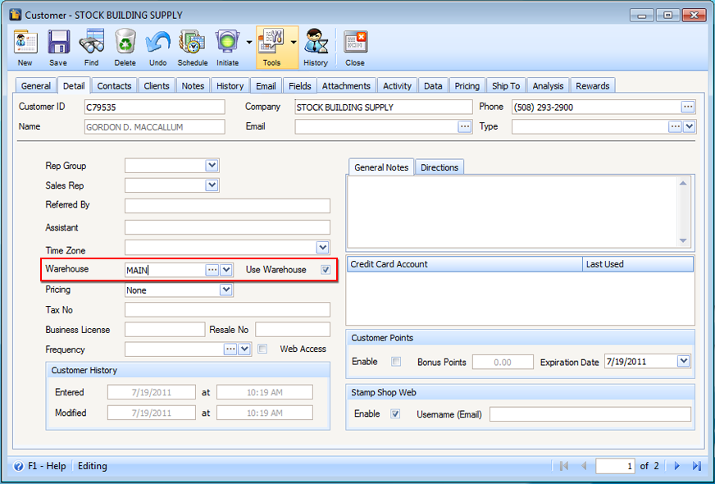The image size is (715, 484).
Task: Open the Analysis tab
Action: click(x=548, y=86)
